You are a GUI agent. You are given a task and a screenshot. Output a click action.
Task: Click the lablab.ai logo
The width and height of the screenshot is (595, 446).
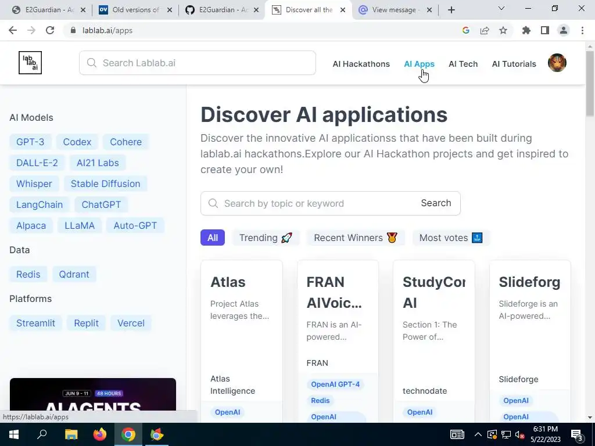pyautogui.click(x=30, y=63)
